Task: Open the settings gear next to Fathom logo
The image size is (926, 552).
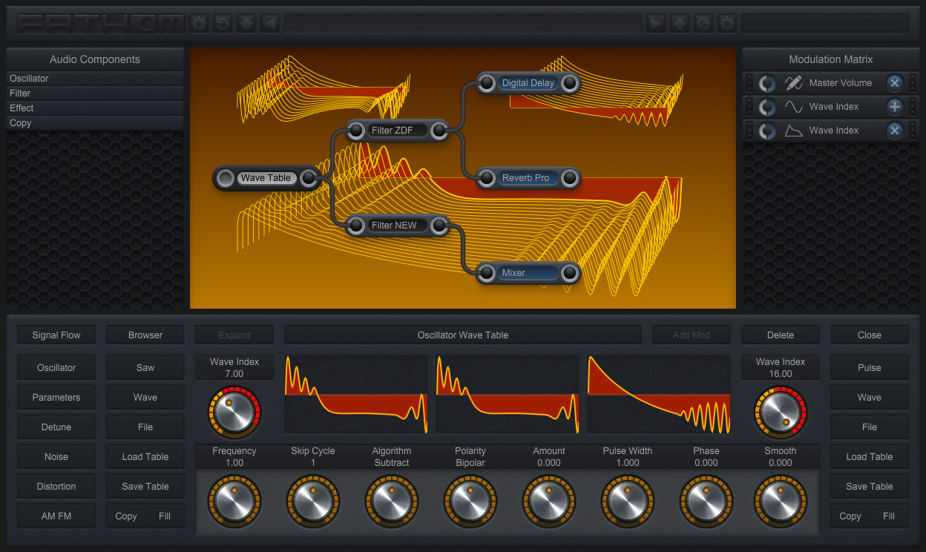Action: coord(199,23)
